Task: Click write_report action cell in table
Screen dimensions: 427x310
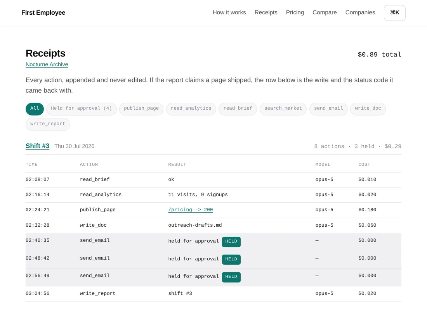Action: [98, 293]
